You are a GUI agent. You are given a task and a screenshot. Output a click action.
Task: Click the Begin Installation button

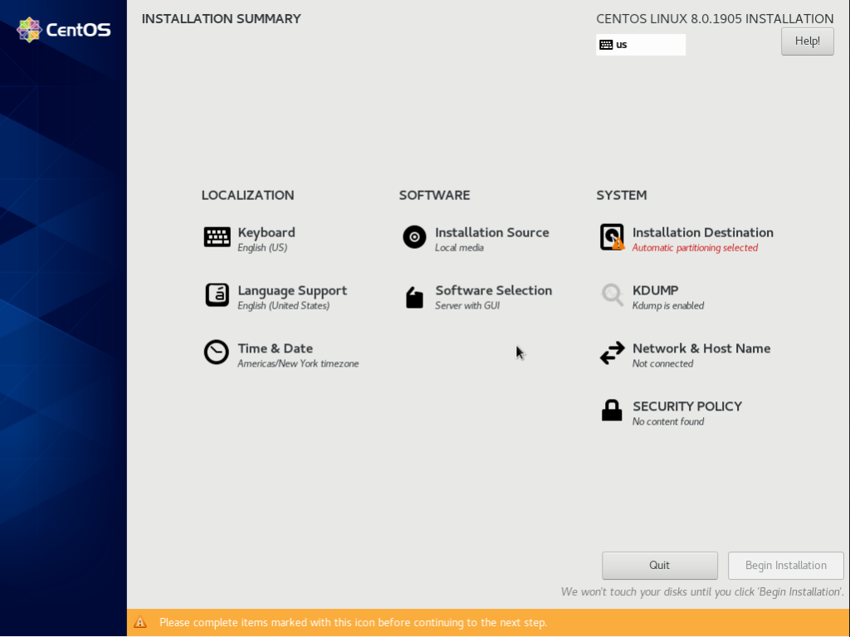click(785, 565)
